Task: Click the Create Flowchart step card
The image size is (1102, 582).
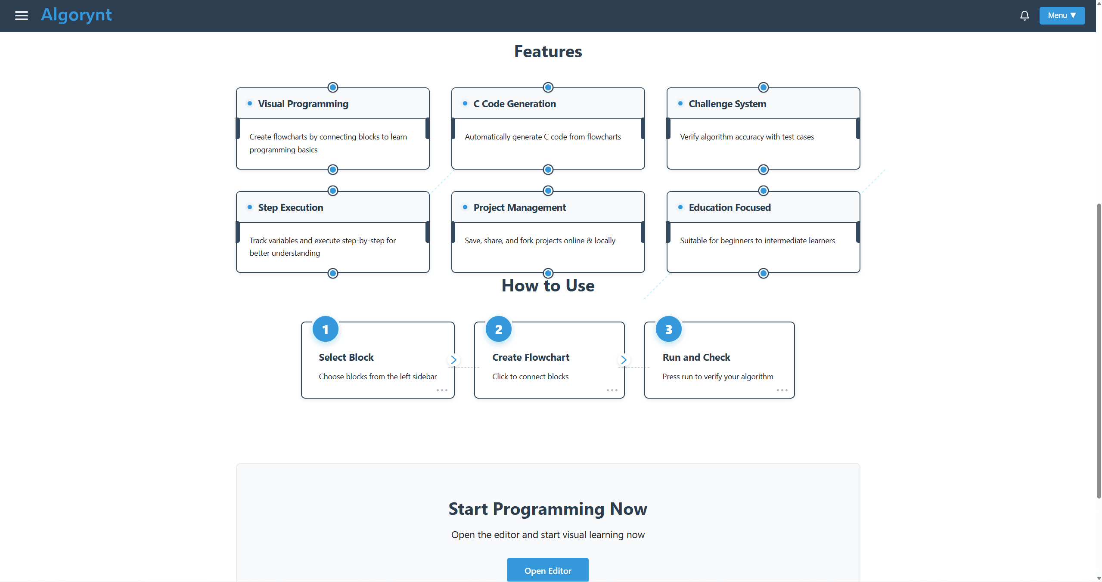Action: coord(549,366)
